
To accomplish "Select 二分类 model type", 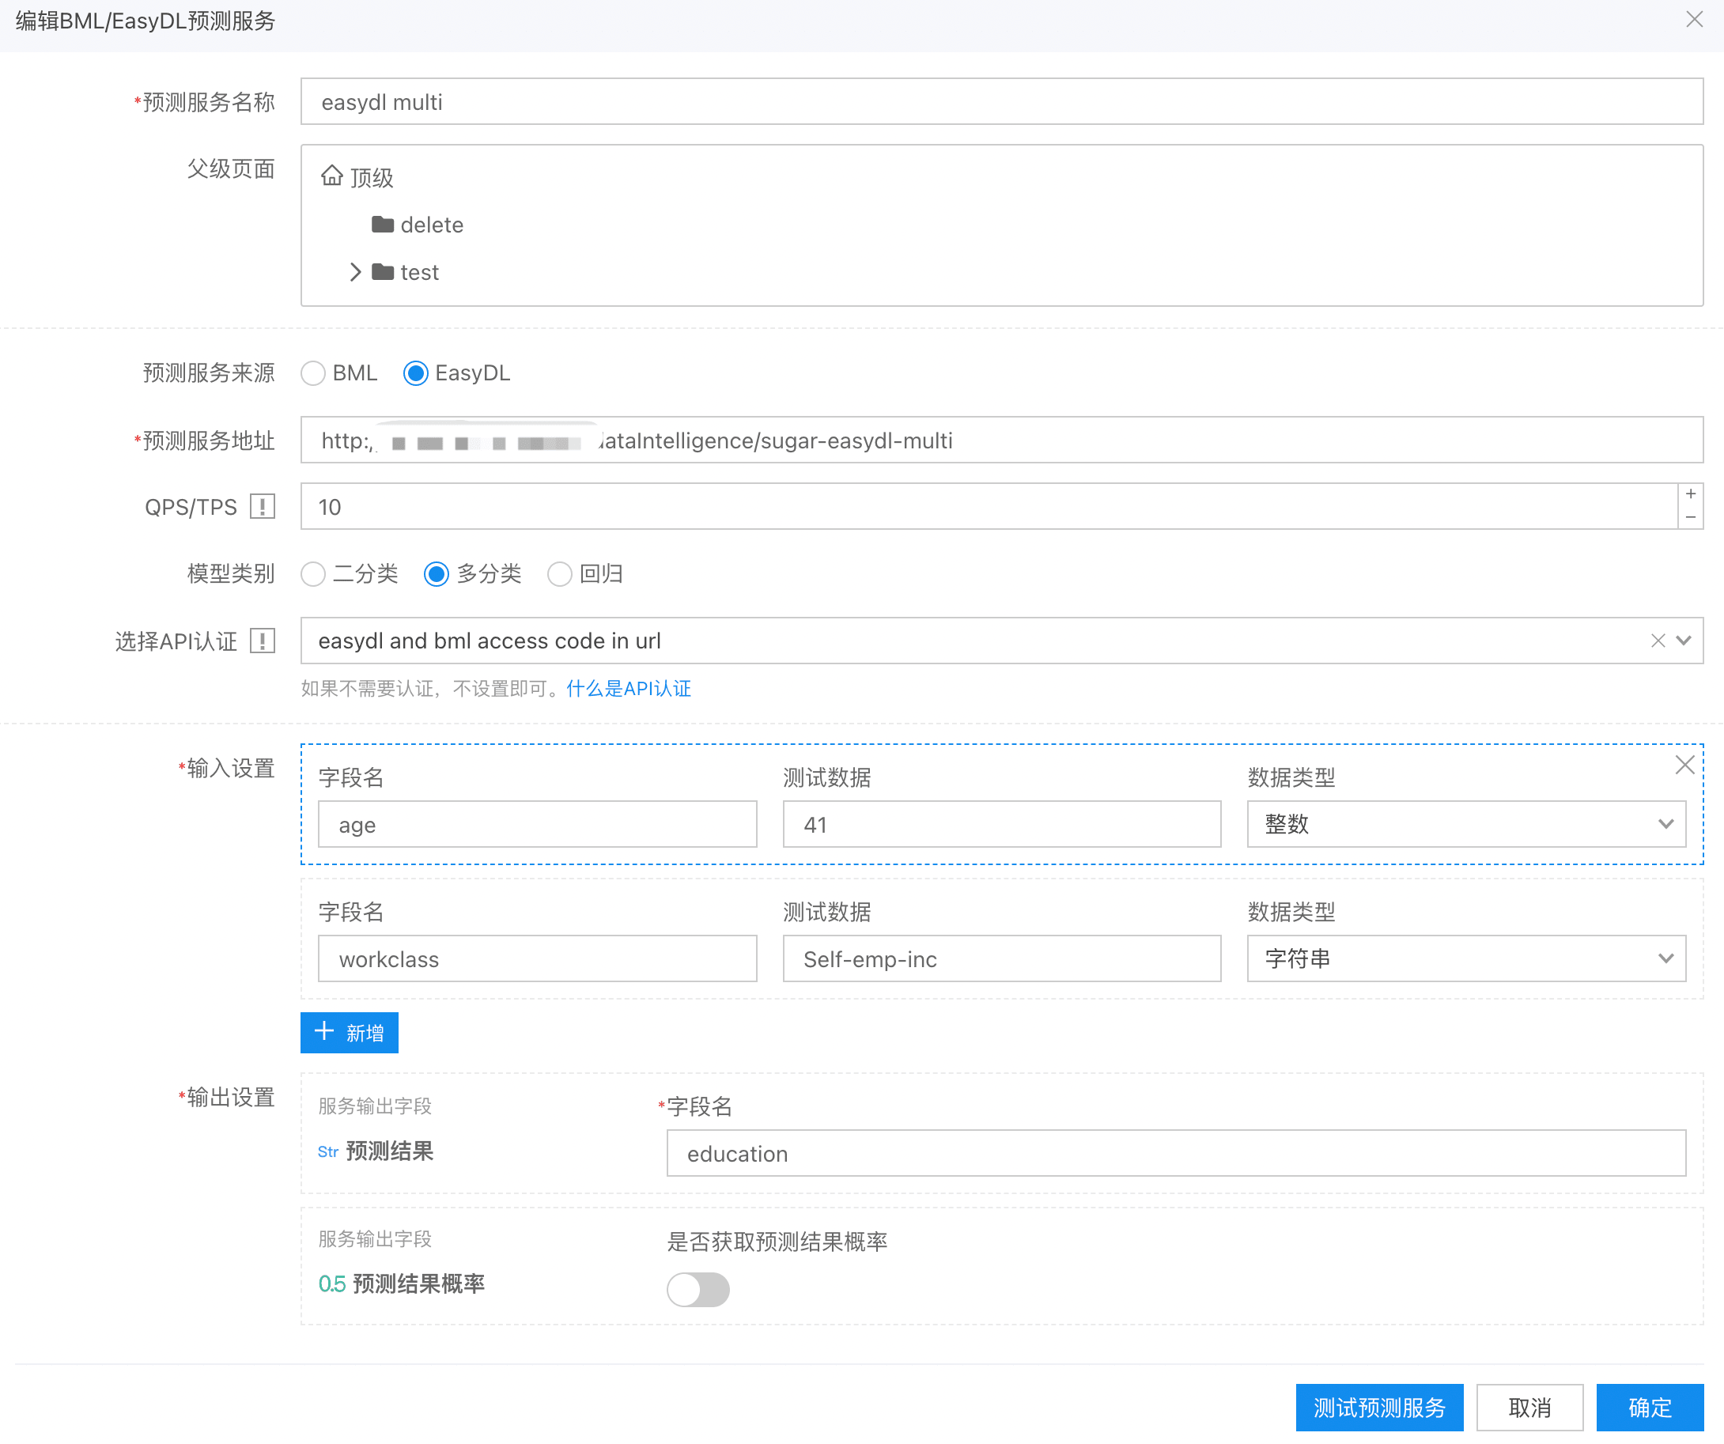I will [x=313, y=574].
